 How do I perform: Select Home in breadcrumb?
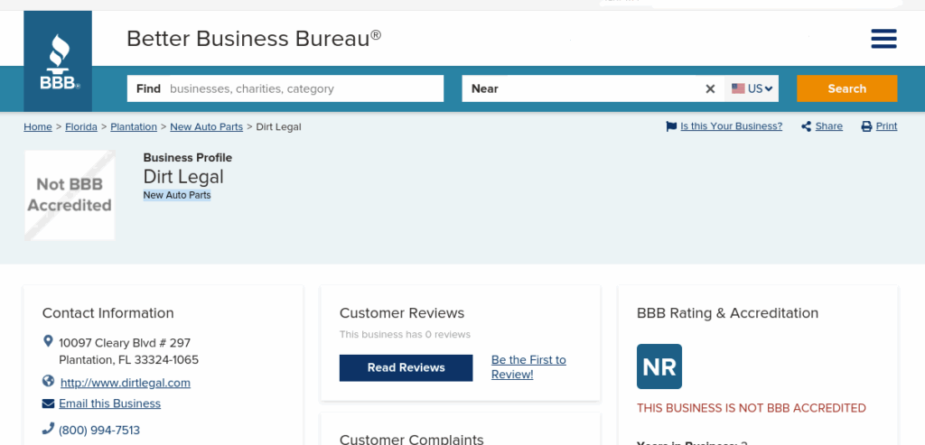(38, 126)
